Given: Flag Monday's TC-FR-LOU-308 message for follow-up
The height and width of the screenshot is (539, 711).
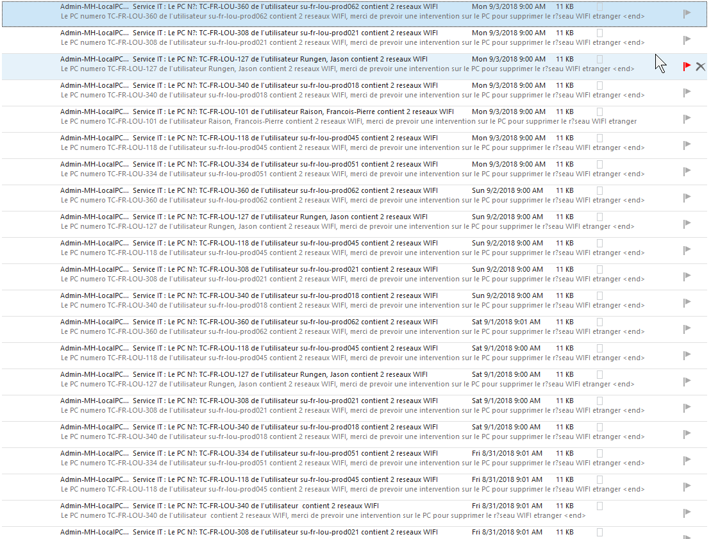Looking at the screenshot, I should [x=687, y=40].
